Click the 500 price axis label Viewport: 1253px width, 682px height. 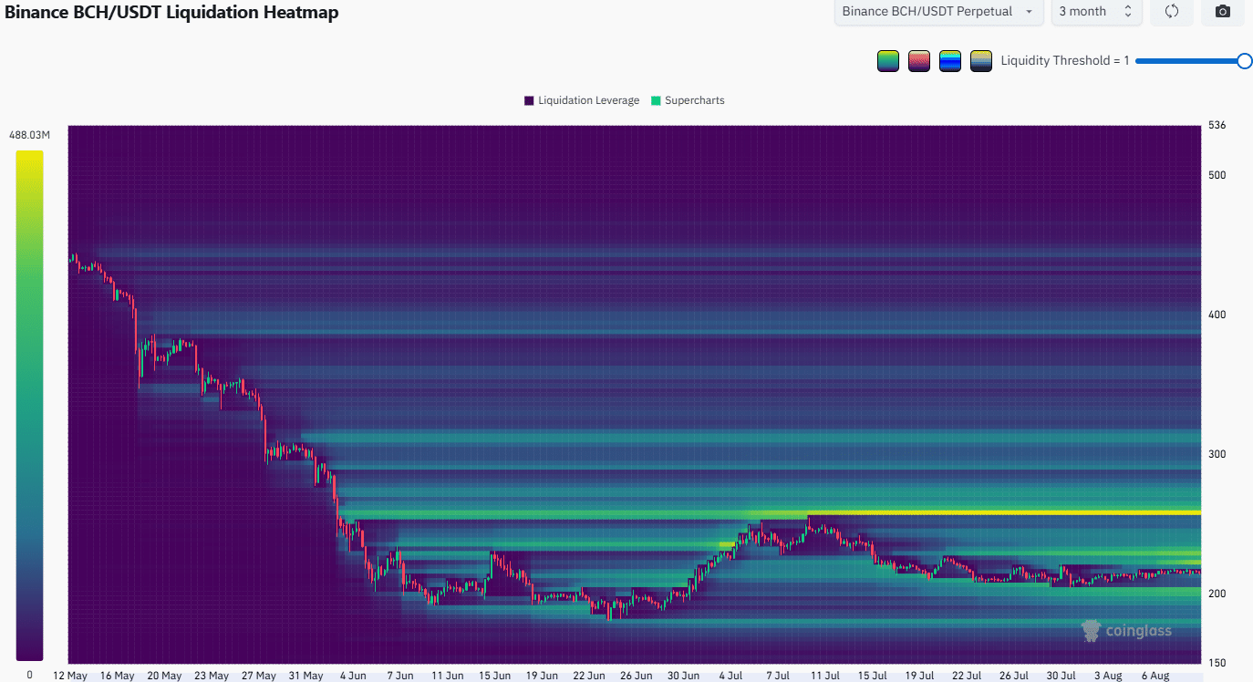[1218, 175]
